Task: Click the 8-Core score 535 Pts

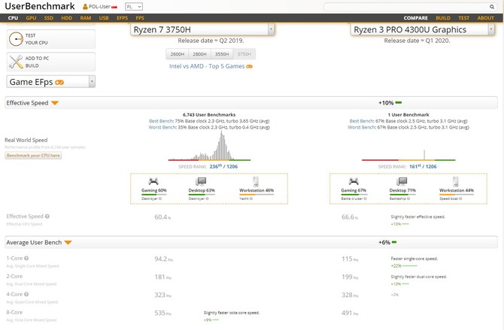Action: 163,313
